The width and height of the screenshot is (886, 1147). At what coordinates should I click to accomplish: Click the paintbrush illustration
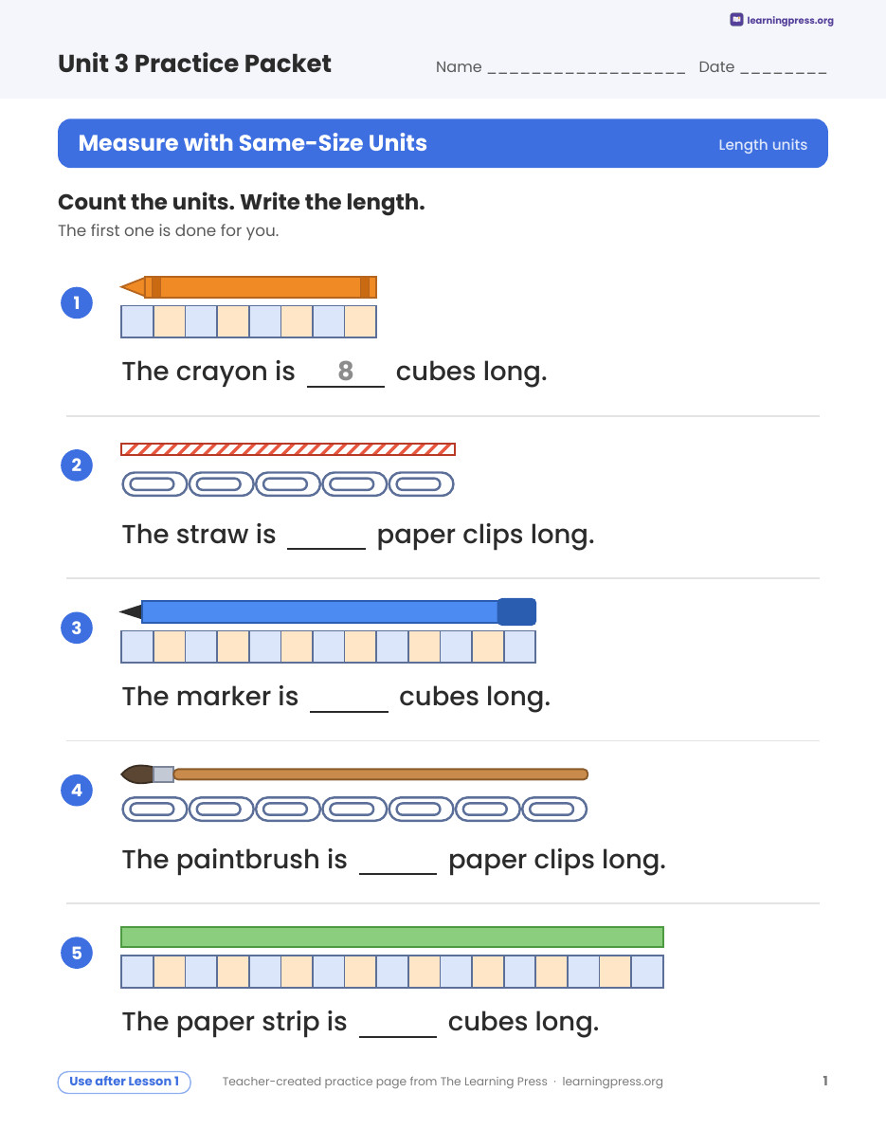(x=354, y=774)
